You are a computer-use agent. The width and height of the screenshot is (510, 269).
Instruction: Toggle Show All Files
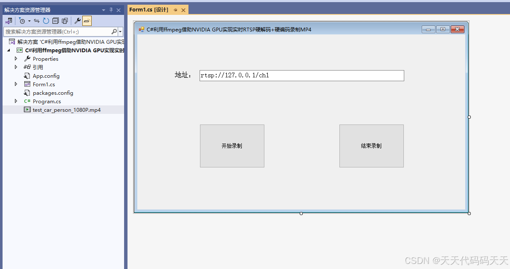click(65, 21)
